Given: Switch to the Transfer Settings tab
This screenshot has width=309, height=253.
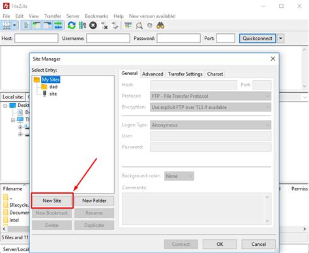Looking at the screenshot, I should pyautogui.click(x=185, y=74).
